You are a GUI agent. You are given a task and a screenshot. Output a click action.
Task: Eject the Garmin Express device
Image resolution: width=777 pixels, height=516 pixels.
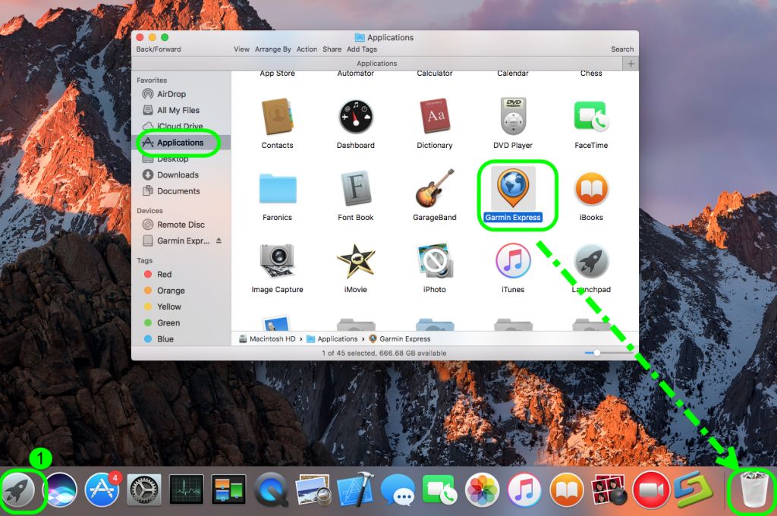[219, 241]
